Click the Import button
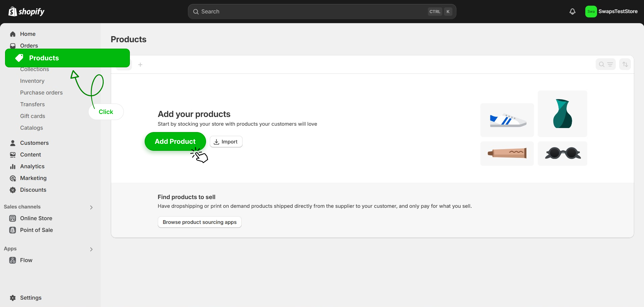The width and height of the screenshot is (644, 307). 226,142
